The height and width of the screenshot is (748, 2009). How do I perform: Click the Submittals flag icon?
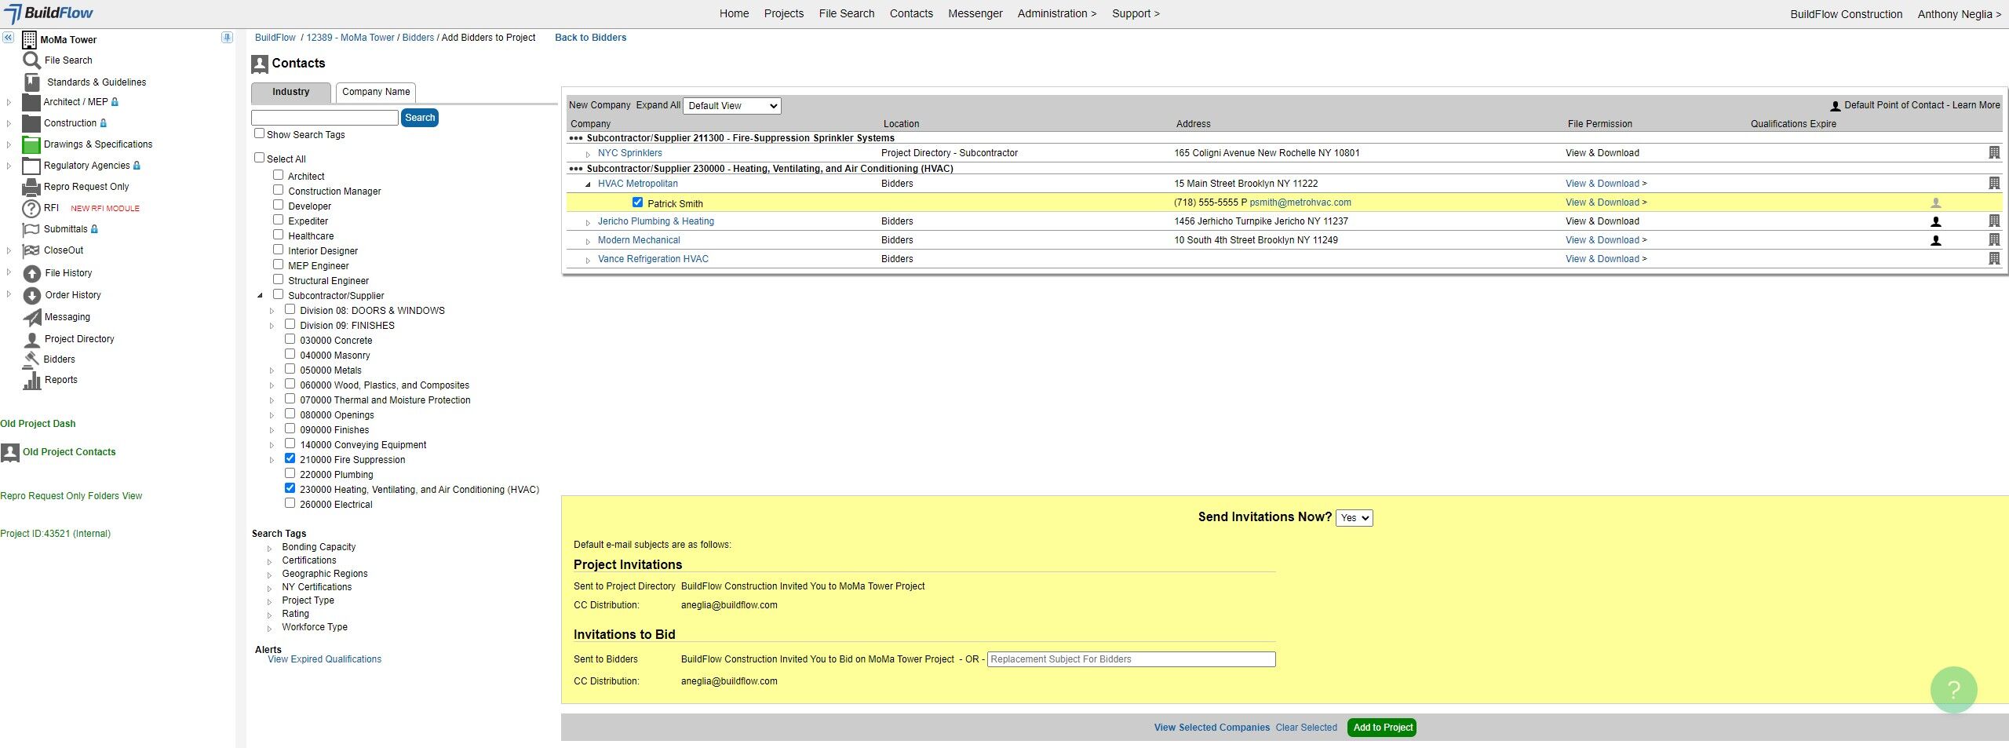[31, 229]
